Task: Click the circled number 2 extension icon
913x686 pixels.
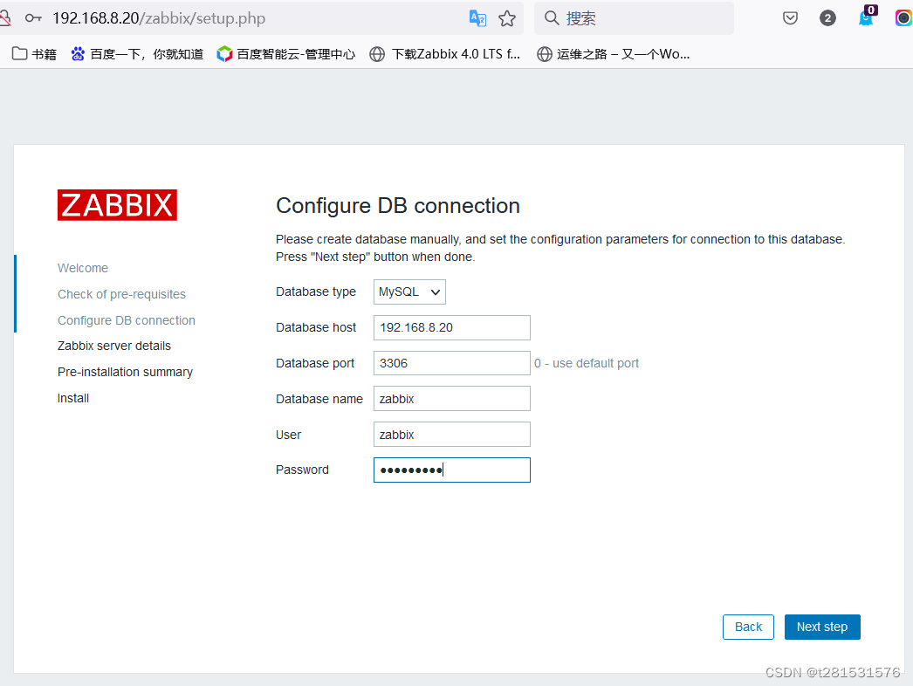Action: (827, 18)
